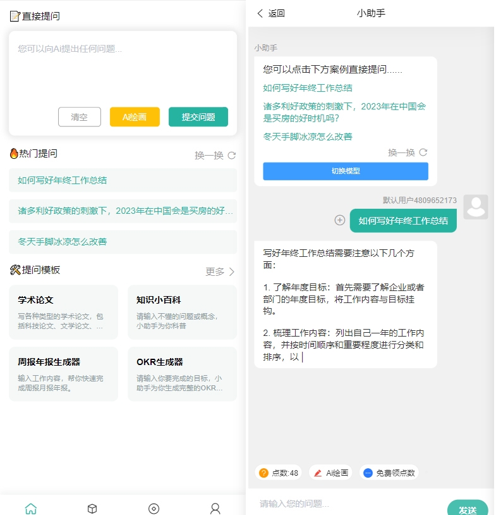Submit the question with 提交问题
The image size is (496, 515).
[x=198, y=117]
